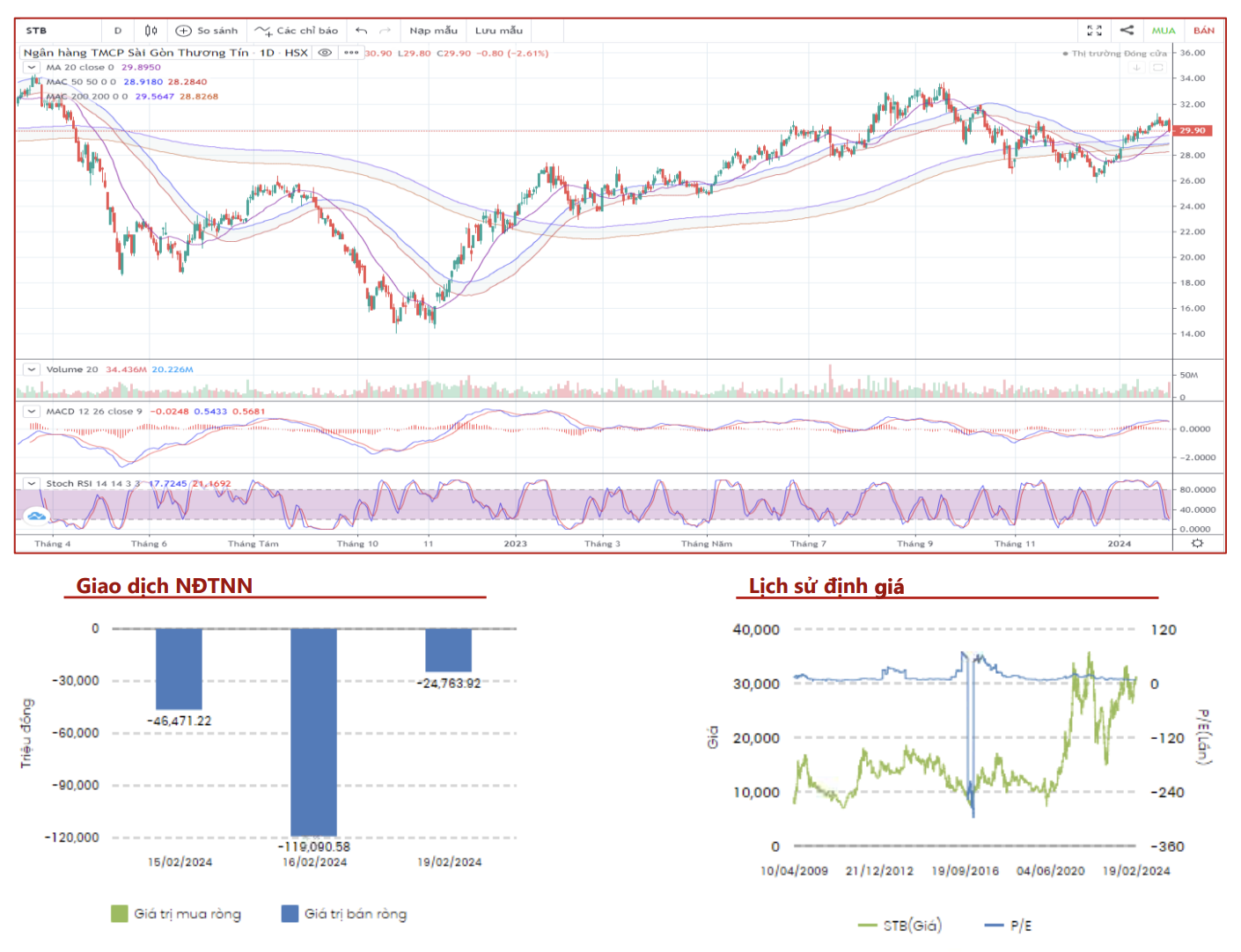This screenshot has width=1241, height=952.
Task: Click the cloud logo icon in Stoch RSI pane
Action: point(36,516)
